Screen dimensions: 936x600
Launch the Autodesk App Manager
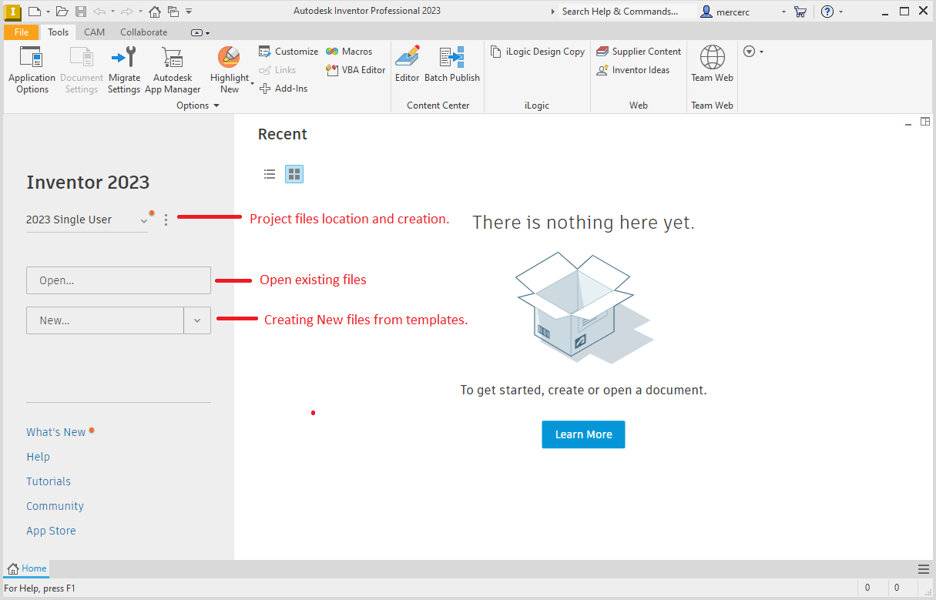(x=172, y=69)
